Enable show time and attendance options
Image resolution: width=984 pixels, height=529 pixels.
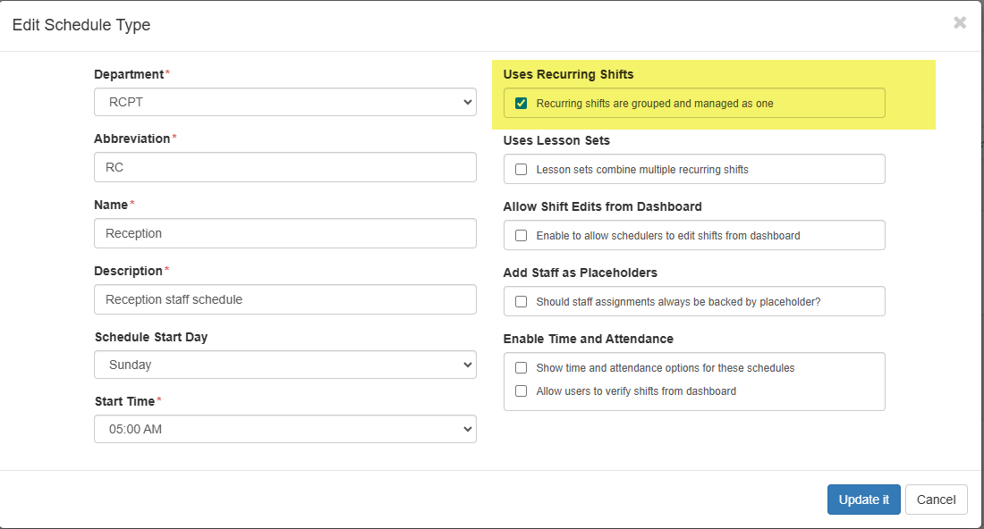tap(522, 368)
